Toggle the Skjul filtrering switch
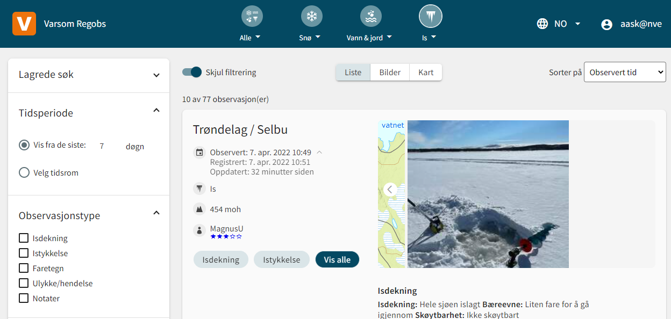 click(x=192, y=72)
